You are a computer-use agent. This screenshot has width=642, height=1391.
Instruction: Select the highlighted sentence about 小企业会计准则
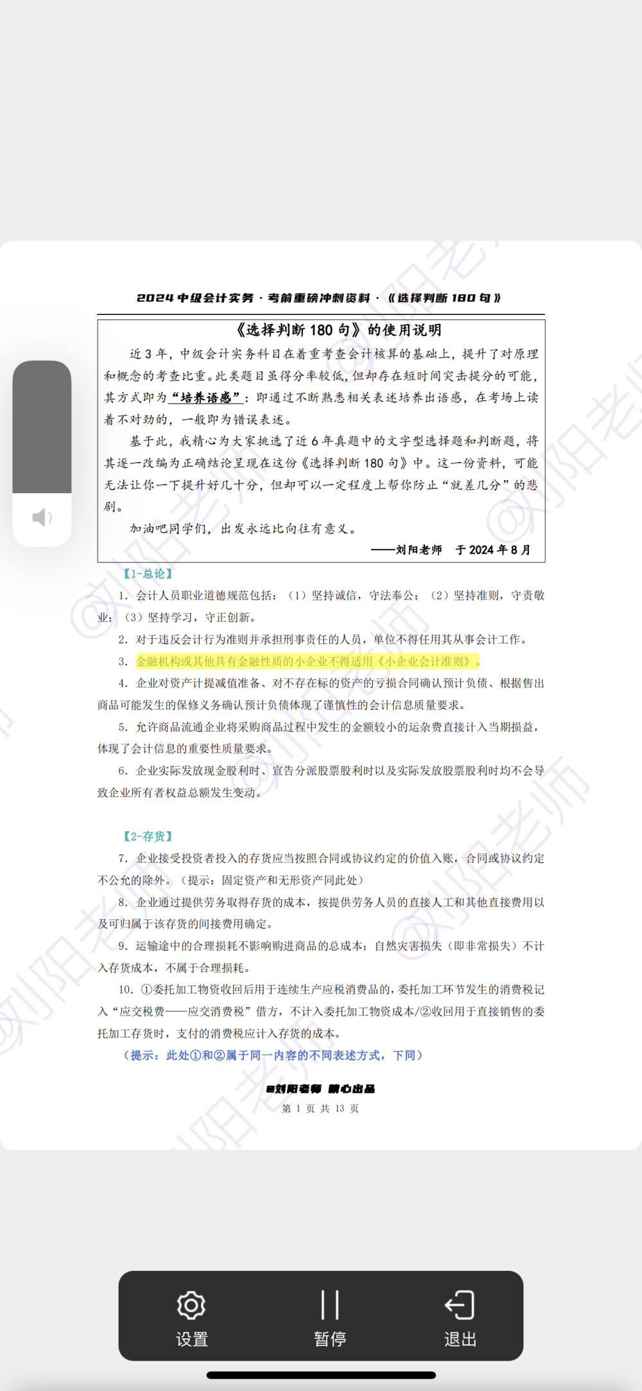[x=308, y=661]
